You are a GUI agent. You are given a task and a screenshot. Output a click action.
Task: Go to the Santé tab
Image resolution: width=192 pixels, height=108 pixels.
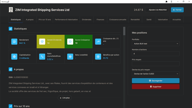coord(149,19)
